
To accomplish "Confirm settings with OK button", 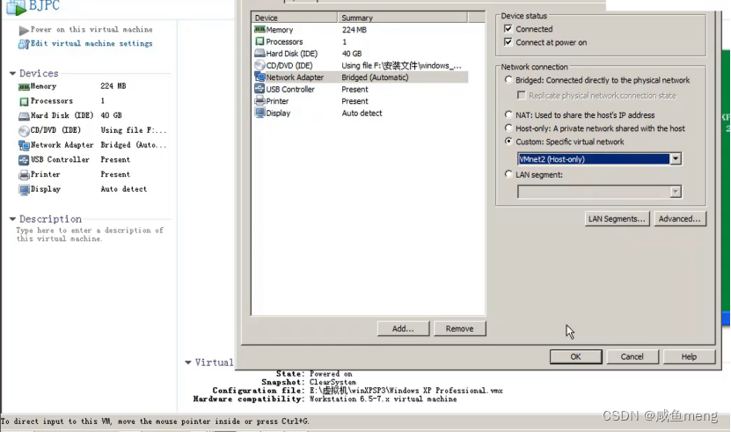I will pyautogui.click(x=576, y=356).
